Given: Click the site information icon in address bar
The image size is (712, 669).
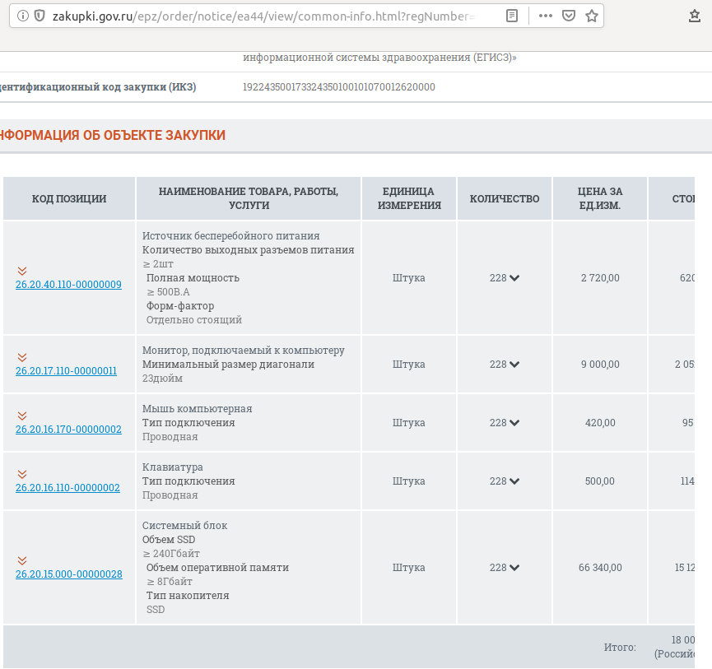Looking at the screenshot, I should pos(21,16).
